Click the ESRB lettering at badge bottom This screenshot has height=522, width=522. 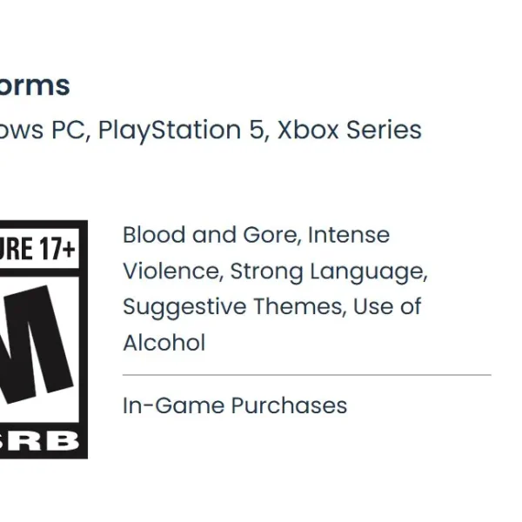[x=40, y=441]
